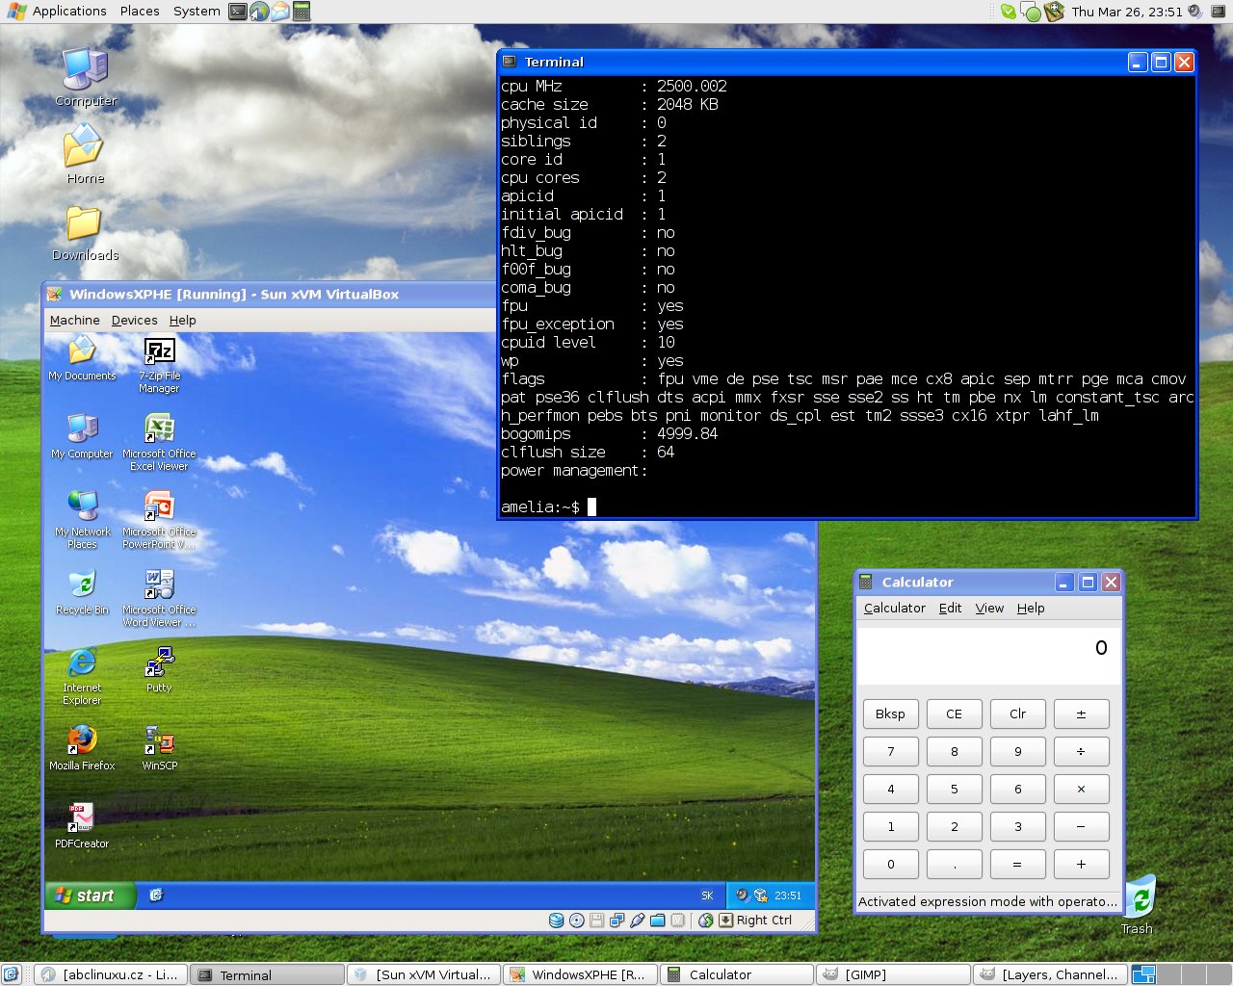
Task: Open the System menu
Action: (197, 12)
